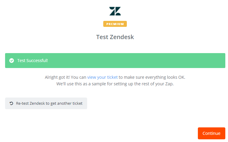Screen dimensions: 228x142
Task: Click 'Re-test Zendesk to get another ticket'
Action: (46, 104)
